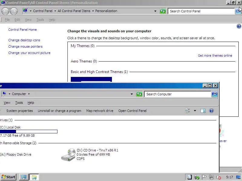
Task: Click the taskbar clock showing 5:17
Action: tap(229, 177)
